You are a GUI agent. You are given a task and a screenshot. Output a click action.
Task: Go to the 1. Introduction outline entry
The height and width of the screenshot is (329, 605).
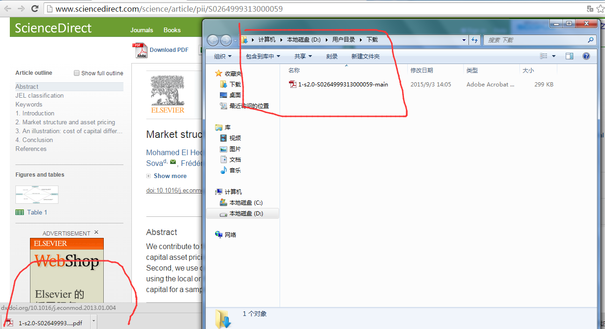(35, 113)
